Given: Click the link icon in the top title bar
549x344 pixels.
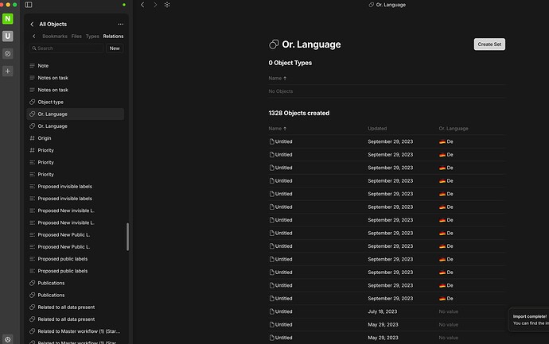Looking at the screenshot, I should (x=371, y=5).
